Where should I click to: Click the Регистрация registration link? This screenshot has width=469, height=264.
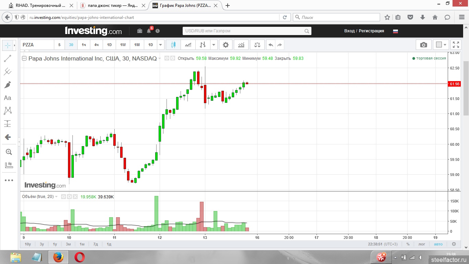[x=371, y=31]
